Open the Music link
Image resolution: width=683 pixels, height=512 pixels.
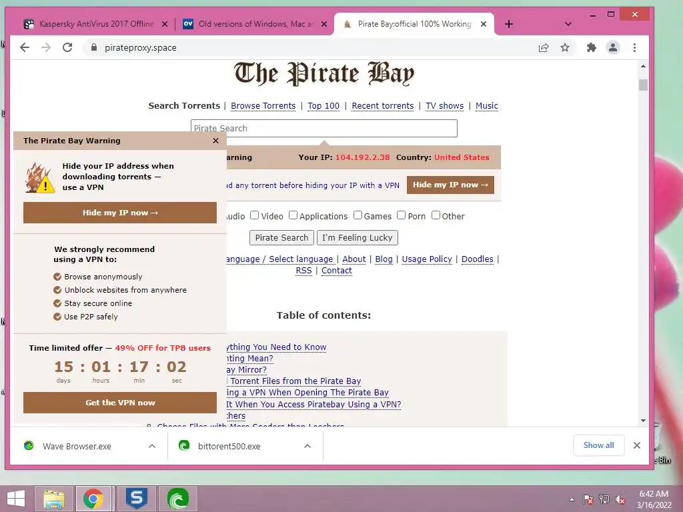[486, 106]
